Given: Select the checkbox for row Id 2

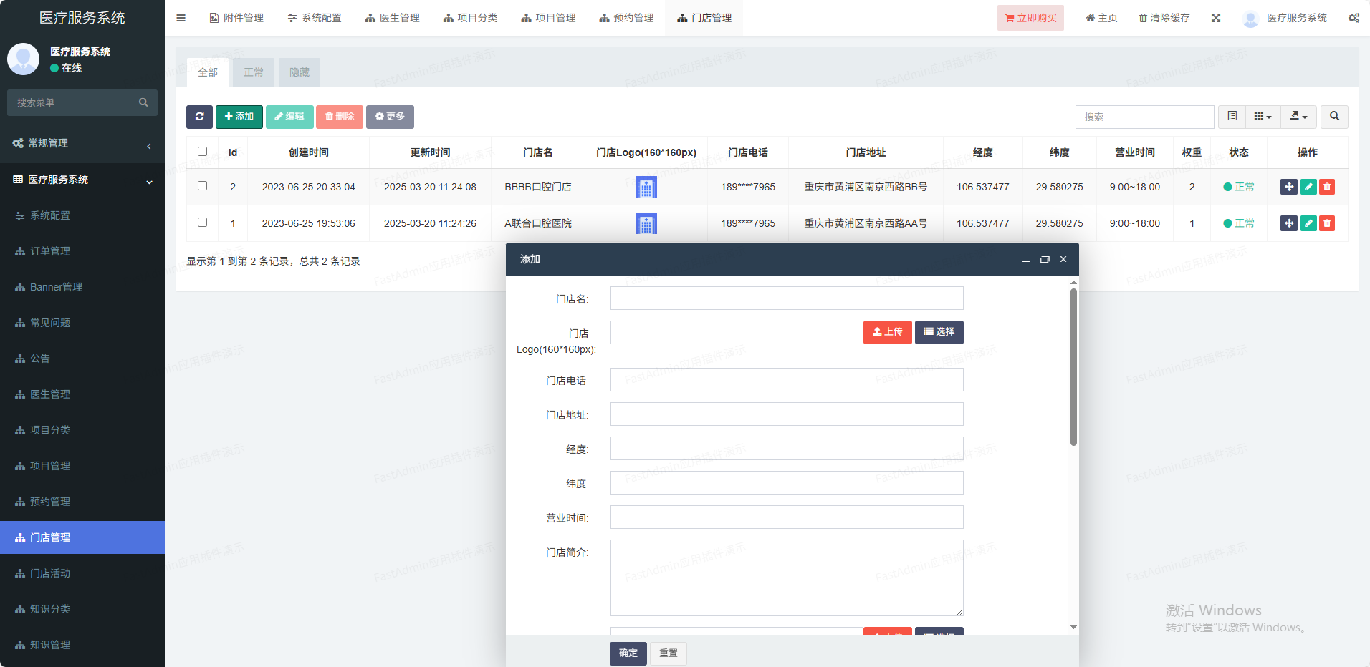Looking at the screenshot, I should pyautogui.click(x=203, y=186).
